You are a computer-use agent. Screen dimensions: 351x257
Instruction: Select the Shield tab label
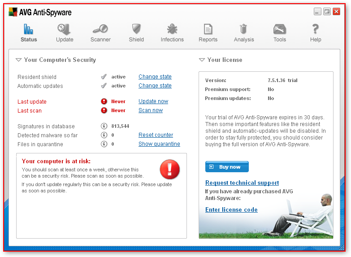[x=136, y=39]
